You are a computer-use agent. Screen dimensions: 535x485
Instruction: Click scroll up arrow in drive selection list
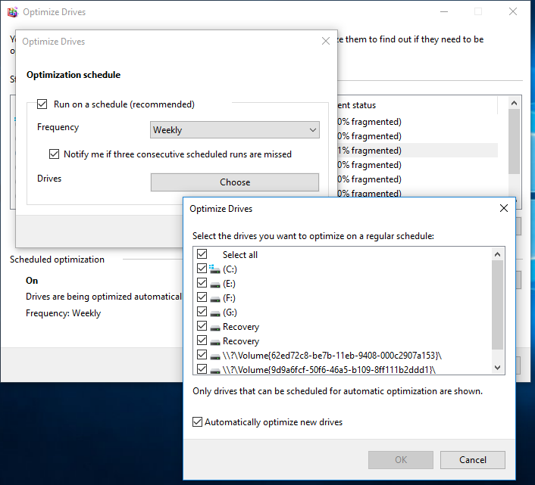click(x=497, y=254)
